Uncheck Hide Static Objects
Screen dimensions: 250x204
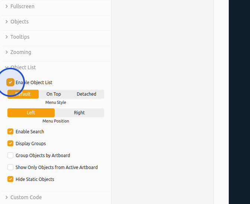point(10,179)
